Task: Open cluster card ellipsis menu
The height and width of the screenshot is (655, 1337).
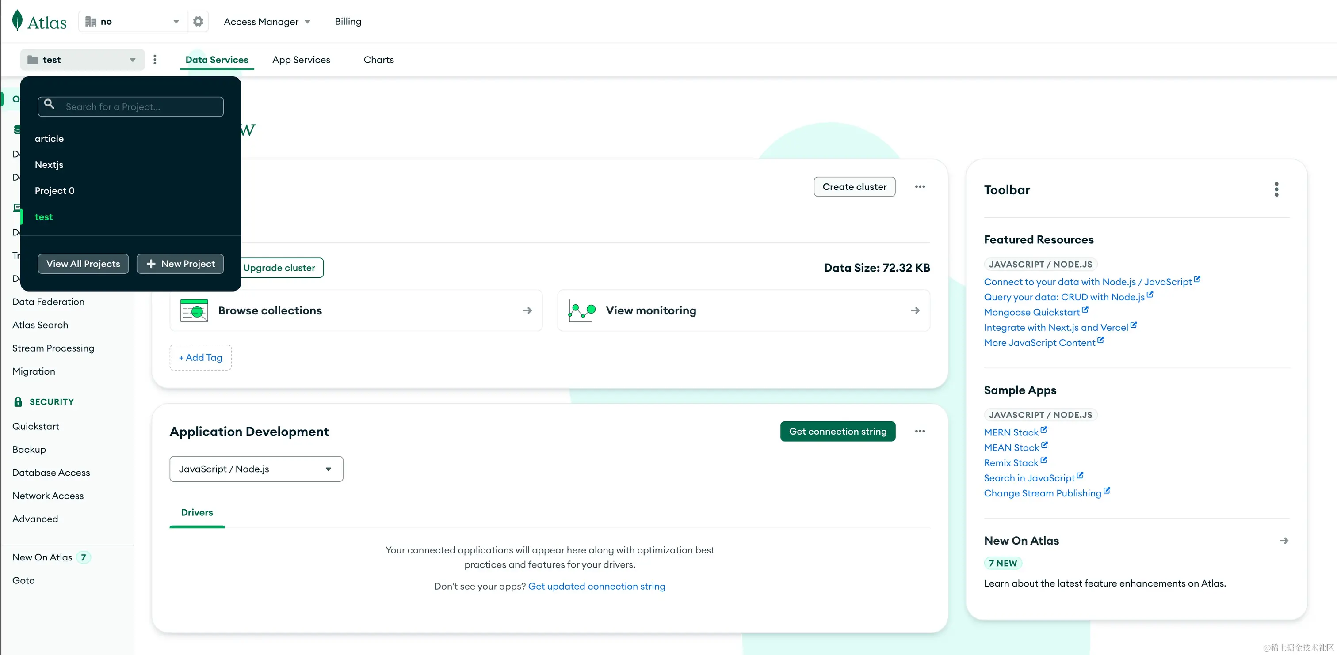Action: [x=920, y=187]
